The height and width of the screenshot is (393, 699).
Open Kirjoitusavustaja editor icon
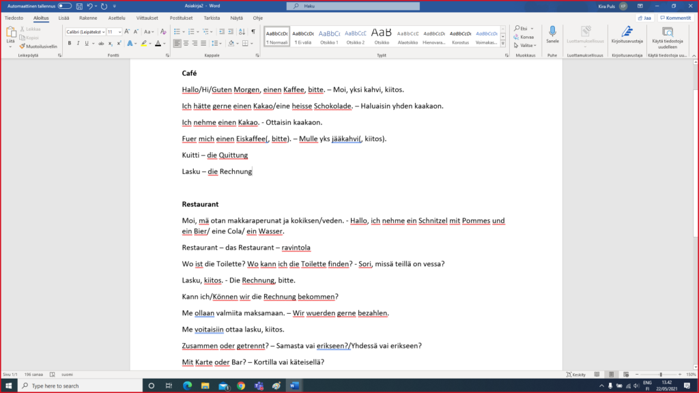pyautogui.click(x=627, y=31)
